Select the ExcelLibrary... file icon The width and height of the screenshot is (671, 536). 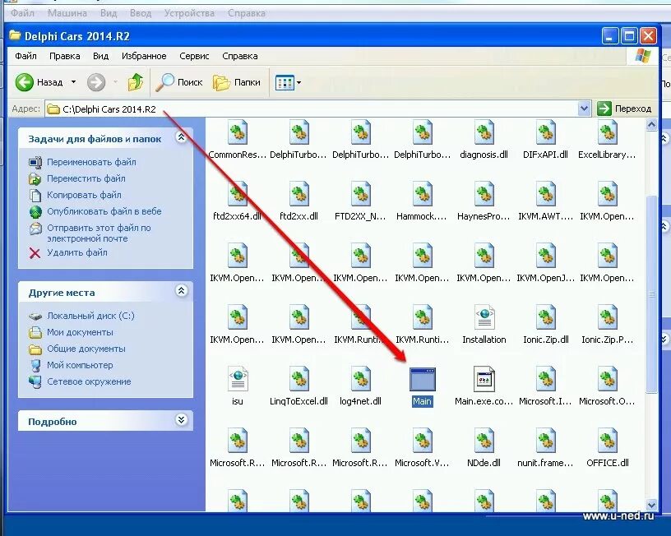coord(607,132)
